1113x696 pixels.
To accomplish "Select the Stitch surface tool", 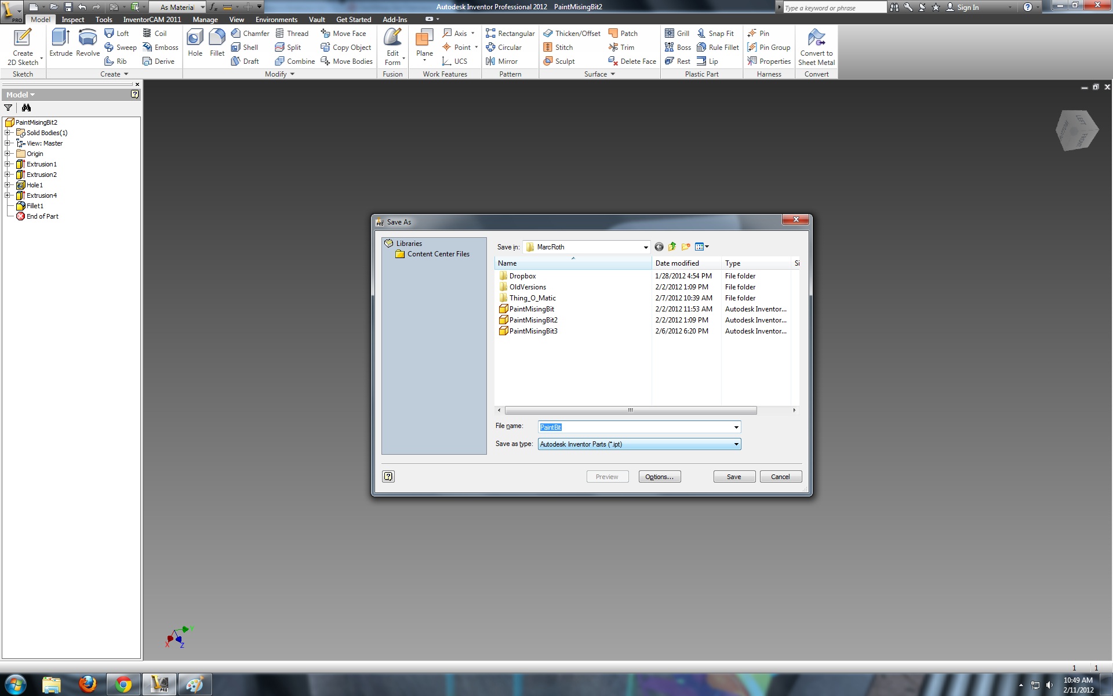I will [558, 48].
